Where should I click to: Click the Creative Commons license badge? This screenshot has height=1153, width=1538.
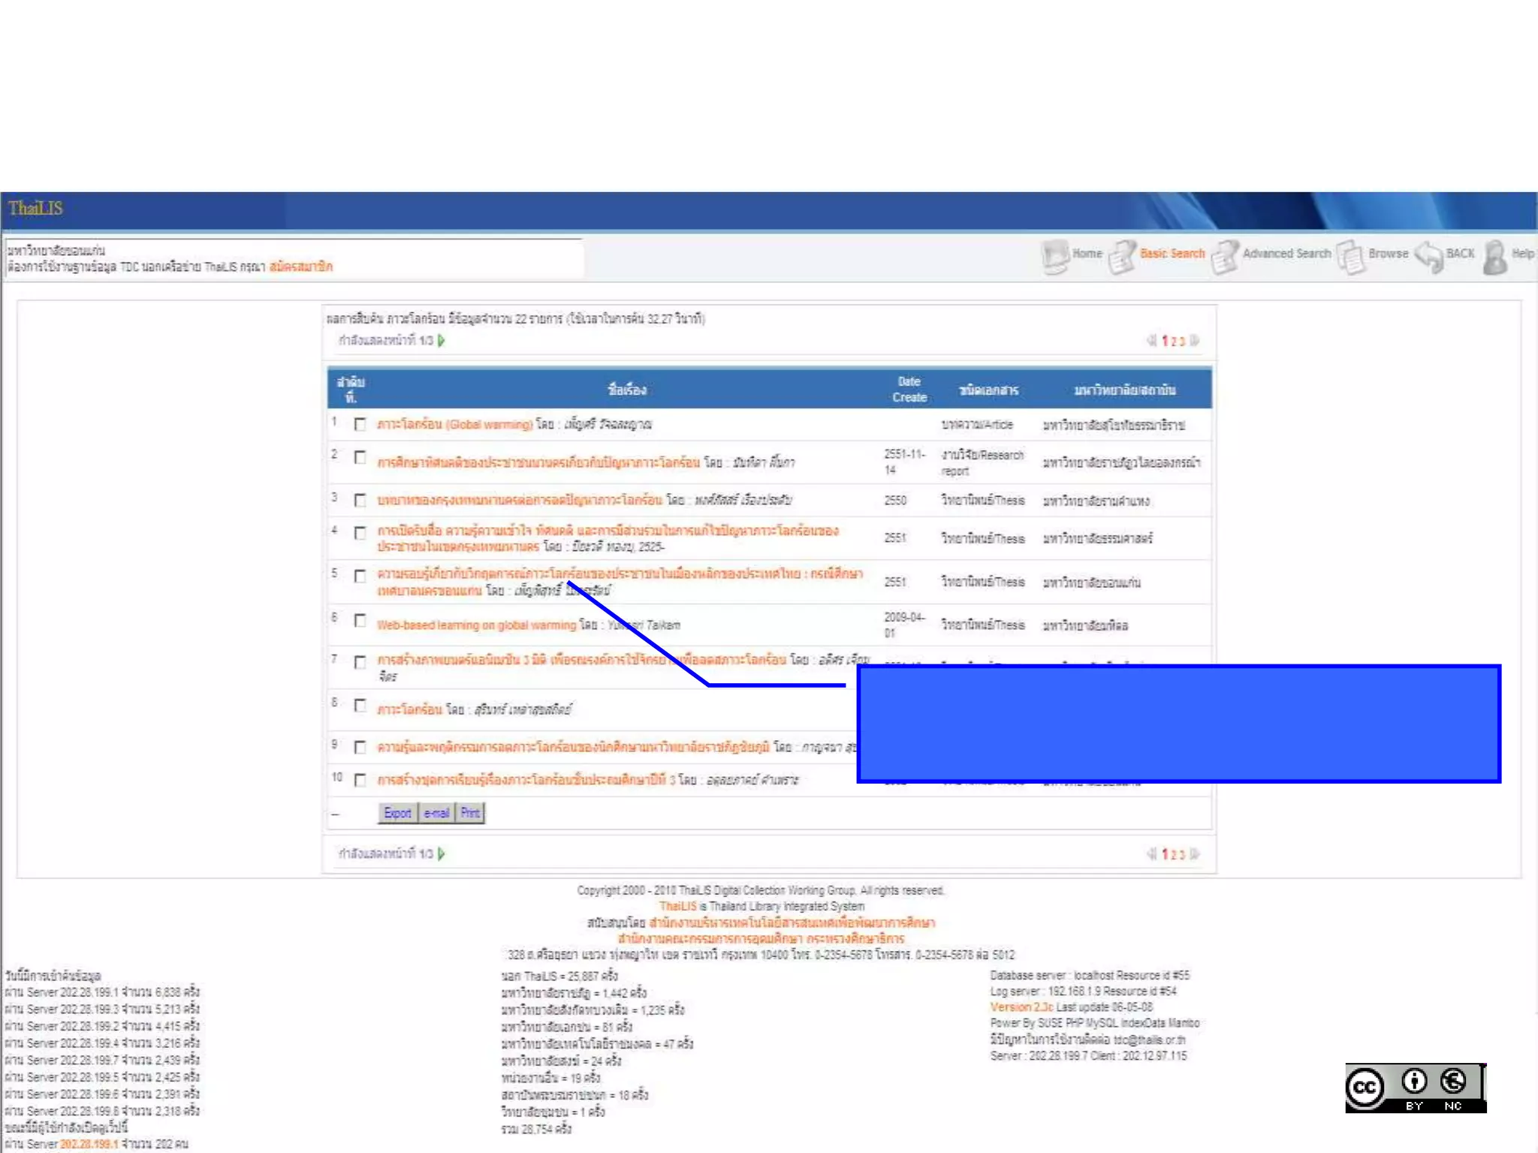pyautogui.click(x=1415, y=1087)
